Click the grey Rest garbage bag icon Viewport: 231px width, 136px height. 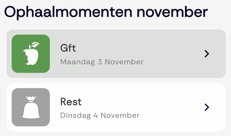(31, 107)
